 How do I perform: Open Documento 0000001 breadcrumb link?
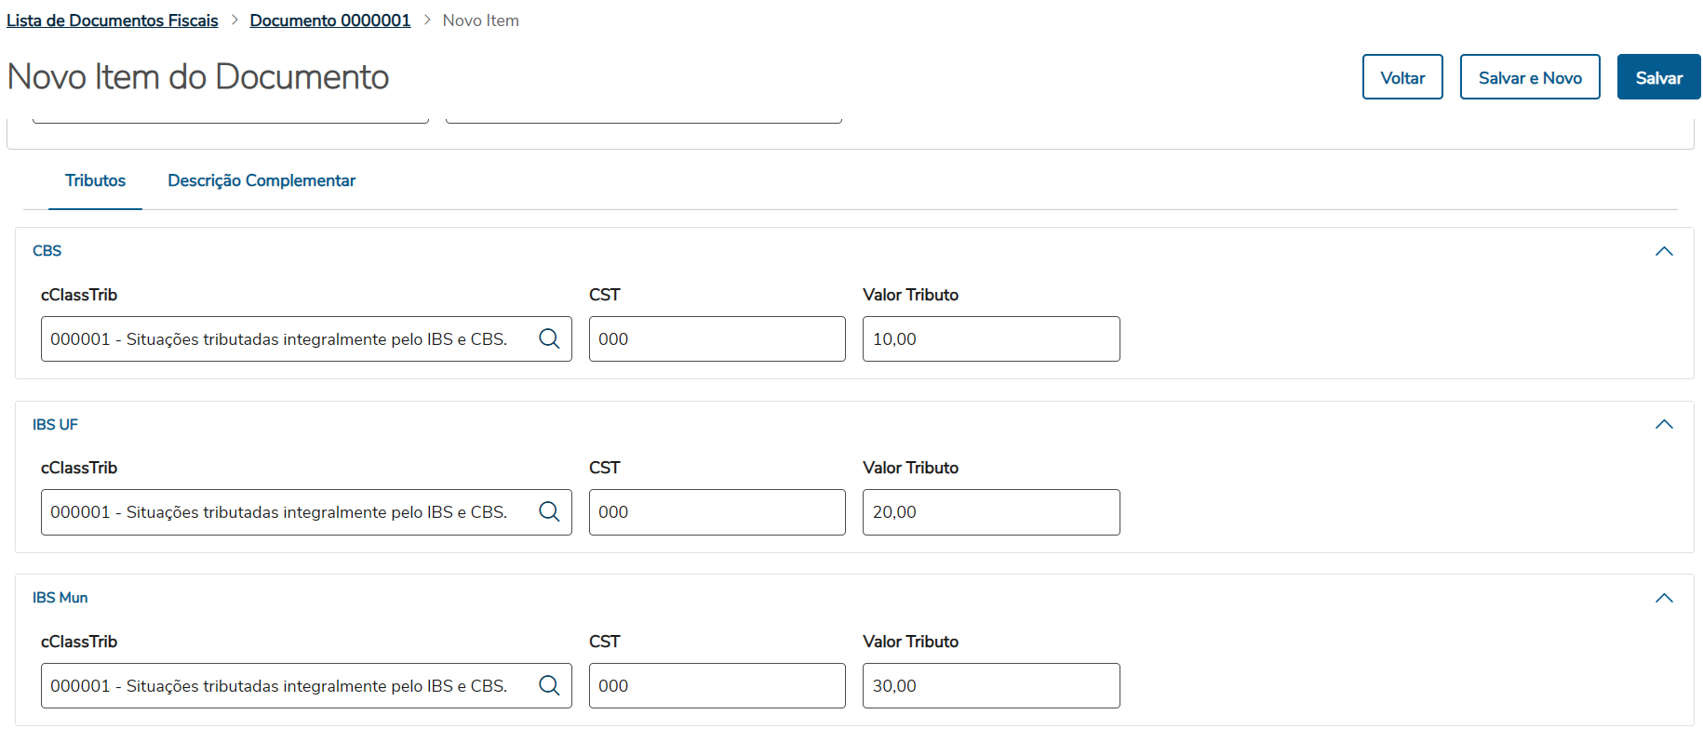coord(330,20)
